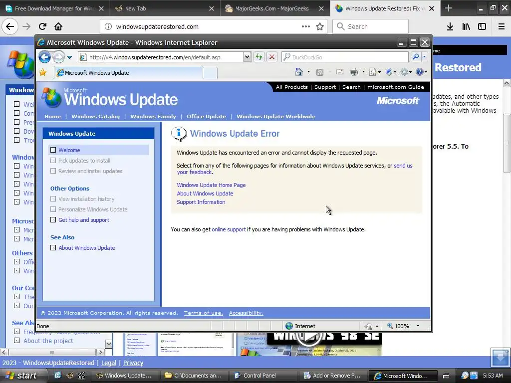Screen dimensions: 511x383
Task: Switch to Add or Remove Programs taskbar button
Action: tap(332, 376)
